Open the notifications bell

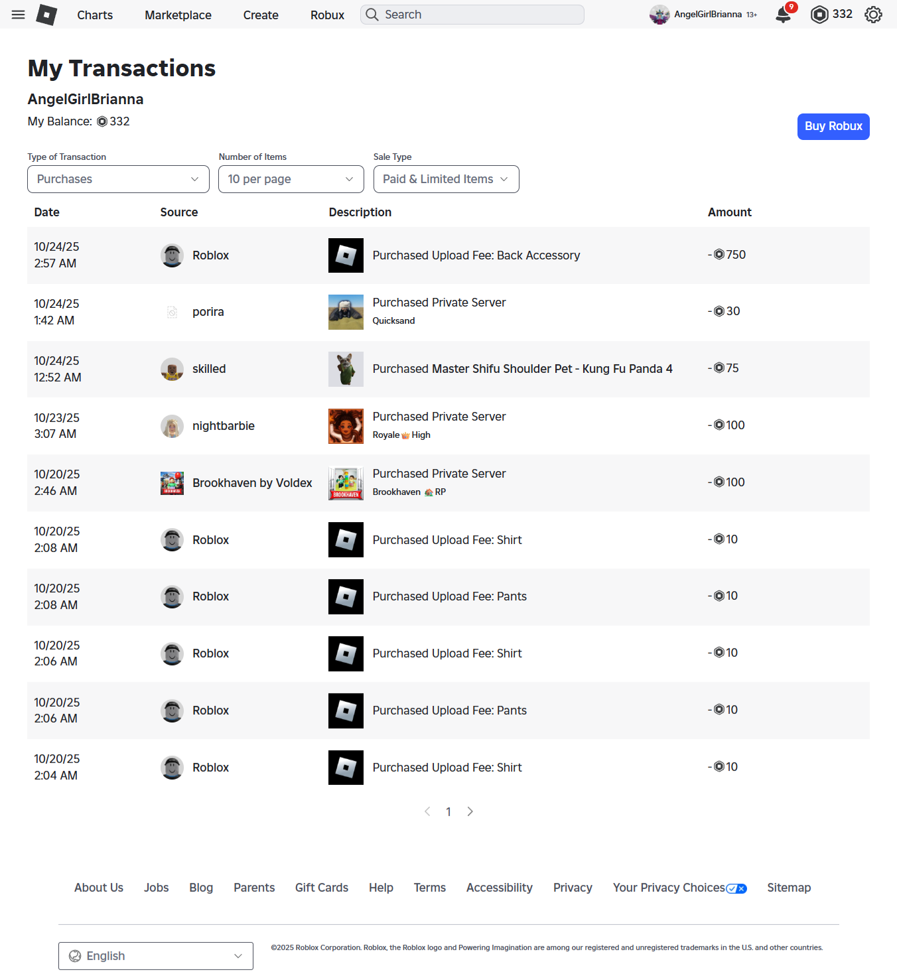point(784,15)
